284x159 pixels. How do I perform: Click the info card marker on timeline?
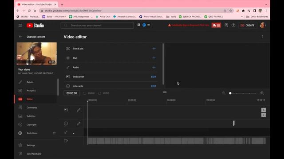click(234, 123)
